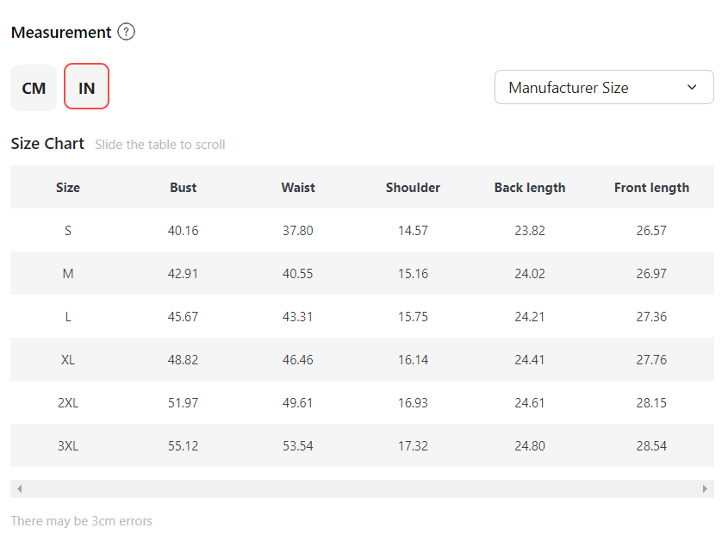The image size is (728, 559).
Task: Click the right scroll arrow of the table
Action: pyautogui.click(x=705, y=488)
